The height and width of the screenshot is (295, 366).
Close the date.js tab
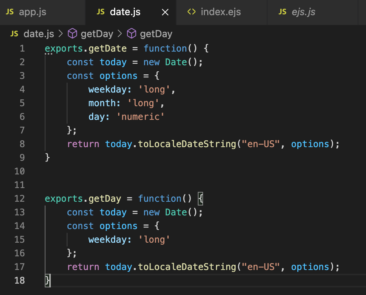(x=165, y=12)
